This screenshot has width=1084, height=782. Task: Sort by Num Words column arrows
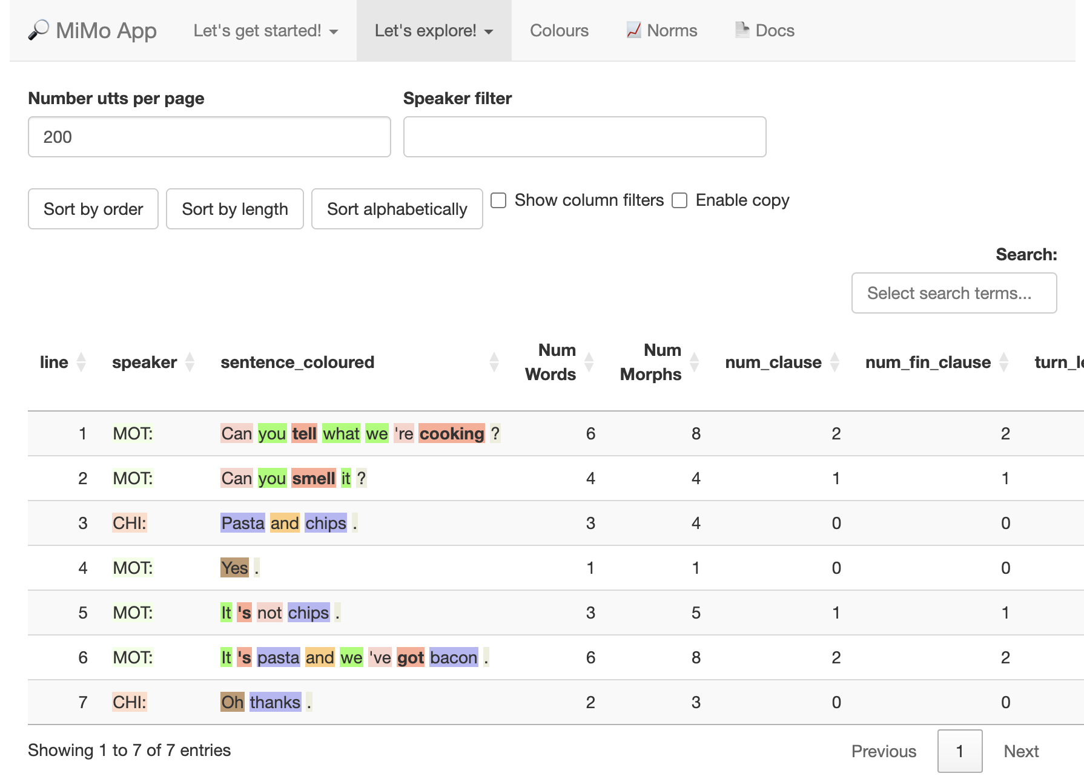tap(589, 362)
